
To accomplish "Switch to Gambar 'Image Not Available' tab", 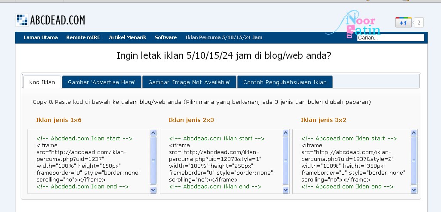I will (189, 82).
